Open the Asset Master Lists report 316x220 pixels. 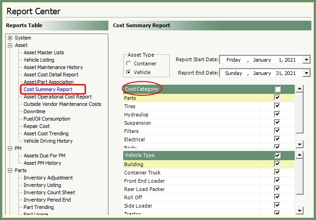(x=44, y=52)
